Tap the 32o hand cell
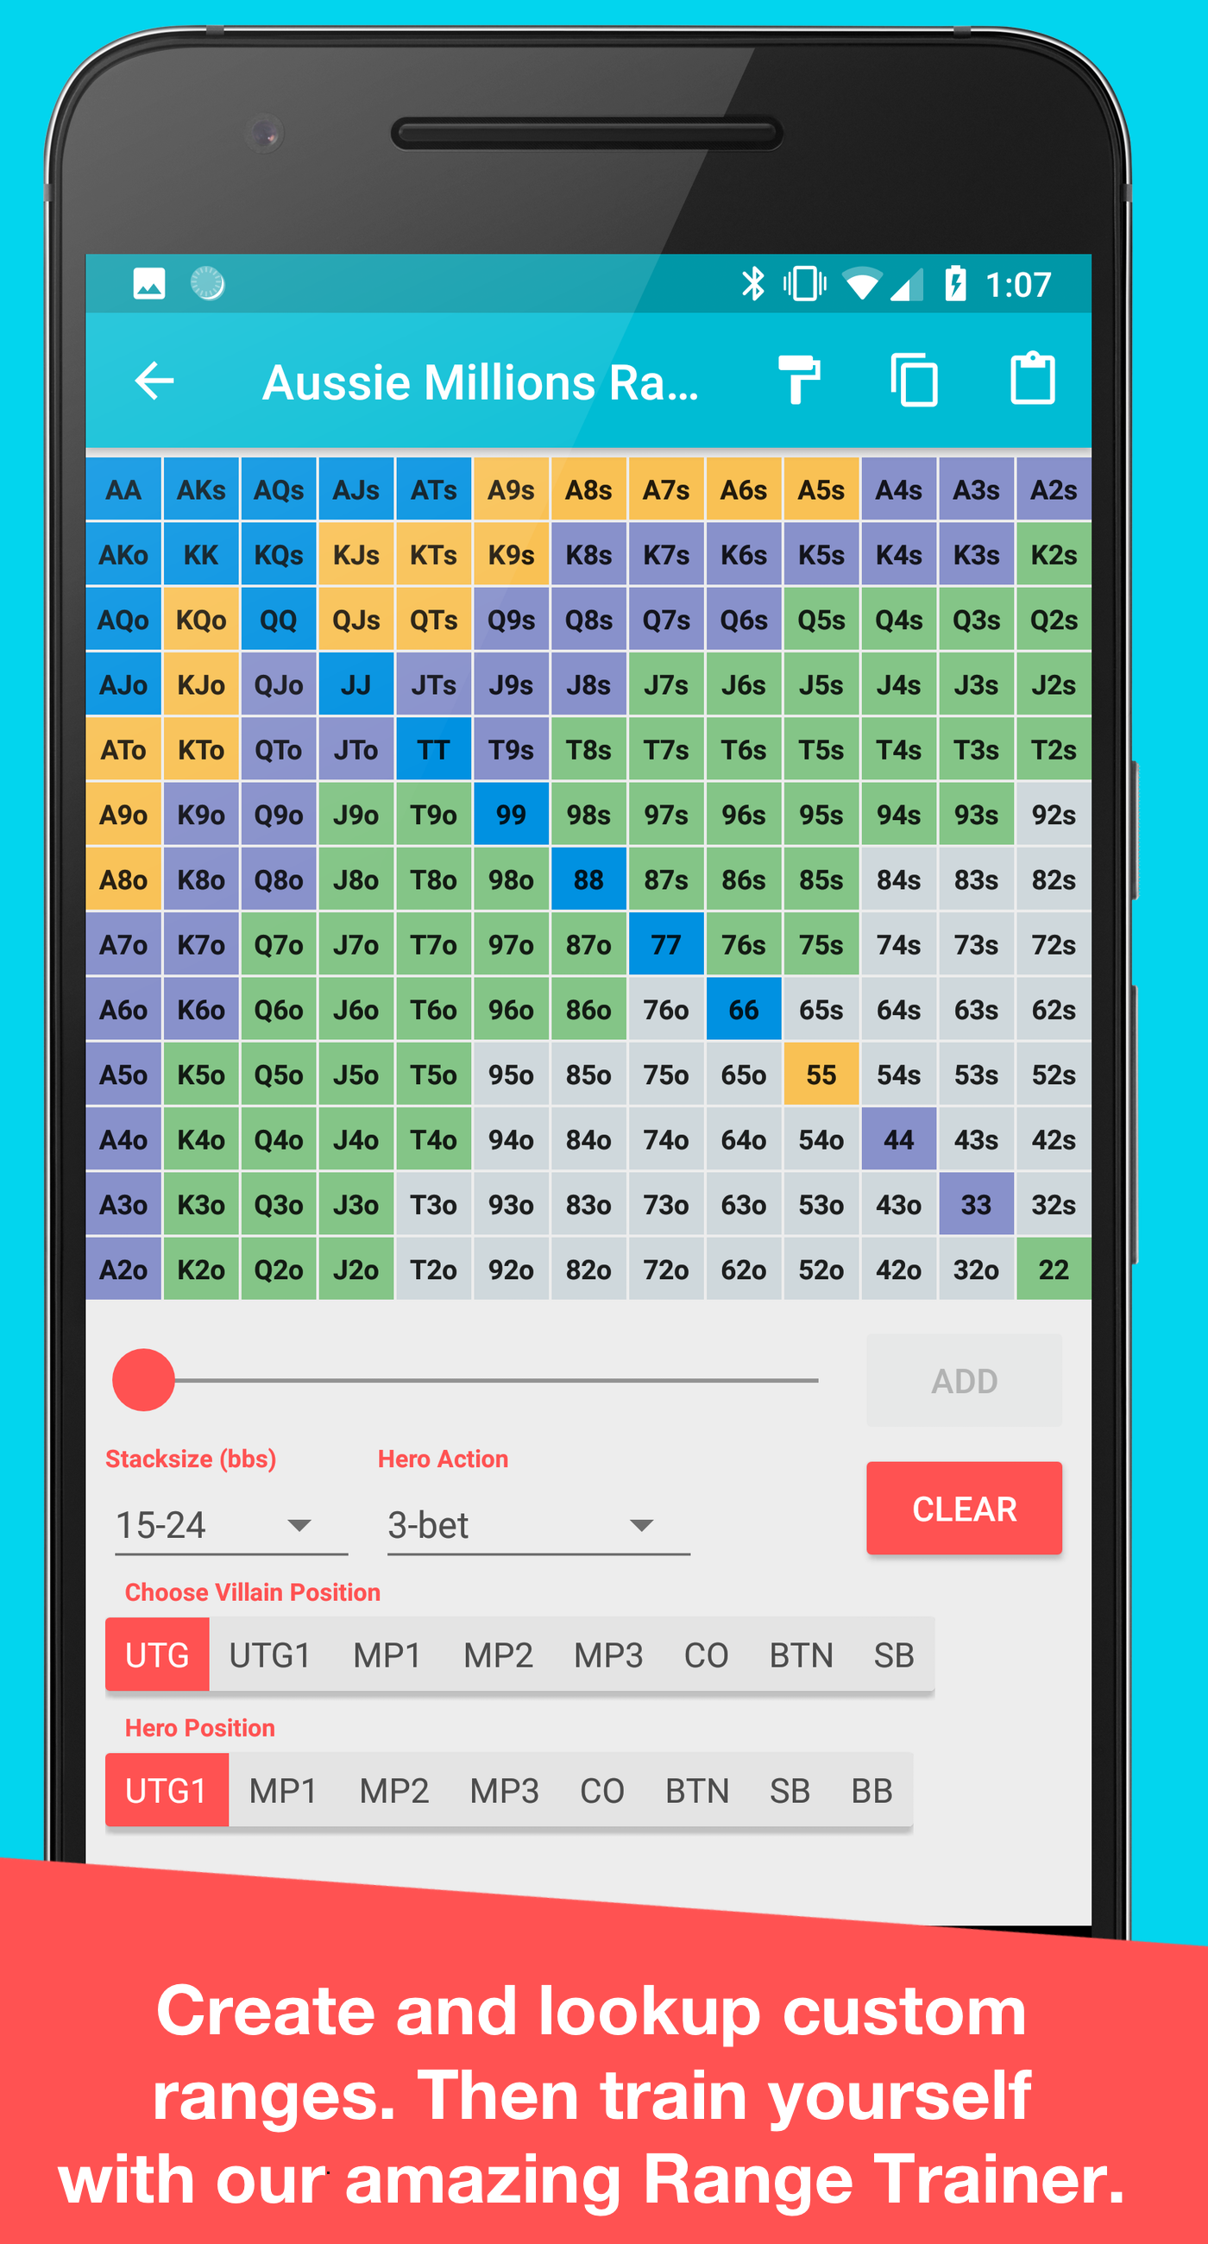The height and width of the screenshot is (2244, 1208). pyautogui.click(x=977, y=1270)
